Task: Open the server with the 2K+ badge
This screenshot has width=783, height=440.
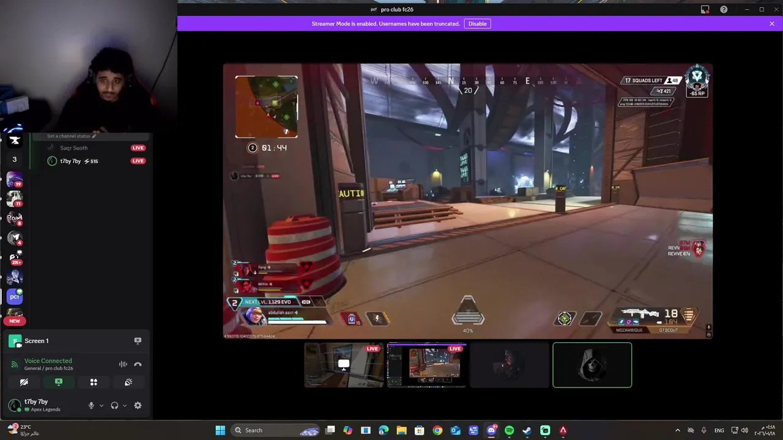Action: coord(15,257)
